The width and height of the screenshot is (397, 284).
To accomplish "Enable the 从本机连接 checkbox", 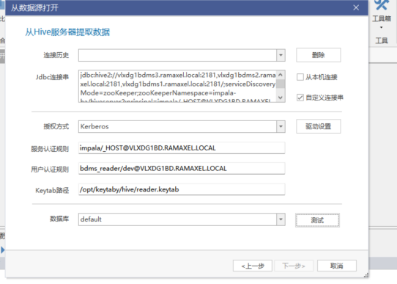I will pos(300,77).
